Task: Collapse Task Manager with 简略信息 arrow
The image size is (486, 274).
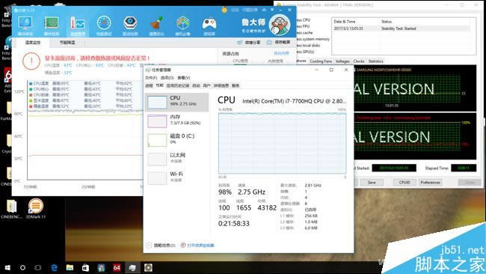Action: pos(149,245)
